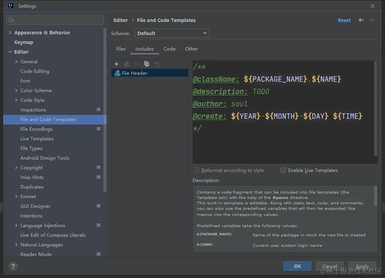
Task: Toggle Reformat according to style checkbox
Action: point(196,170)
